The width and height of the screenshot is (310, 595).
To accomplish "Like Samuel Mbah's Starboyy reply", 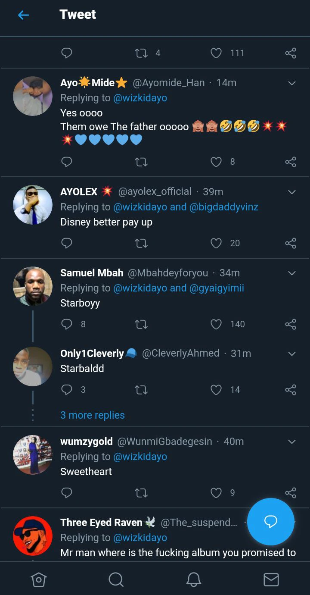I will pyautogui.click(x=216, y=324).
